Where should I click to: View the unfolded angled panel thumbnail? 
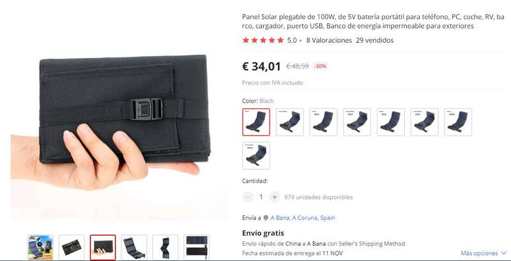click(x=134, y=248)
